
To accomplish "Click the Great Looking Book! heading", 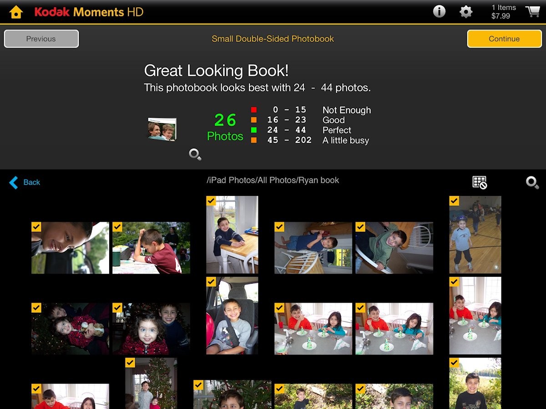I will tap(216, 70).
